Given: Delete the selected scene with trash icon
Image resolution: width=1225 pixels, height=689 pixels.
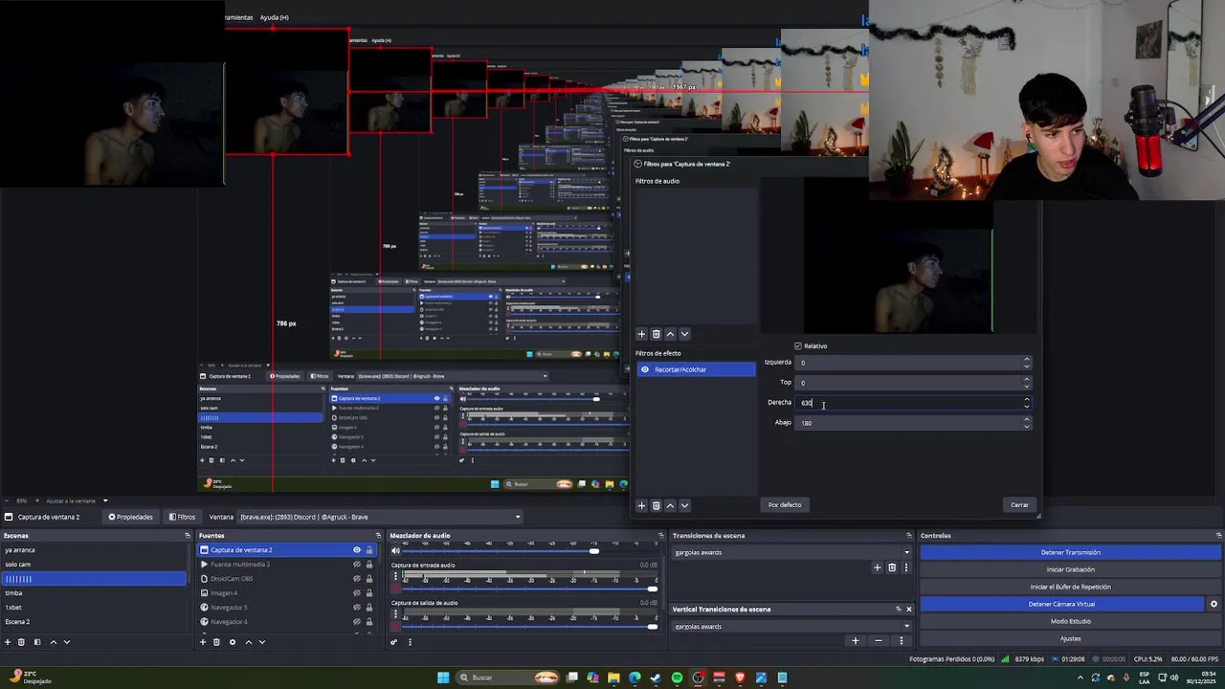Looking at the screenshot, I should click(22, 642).
